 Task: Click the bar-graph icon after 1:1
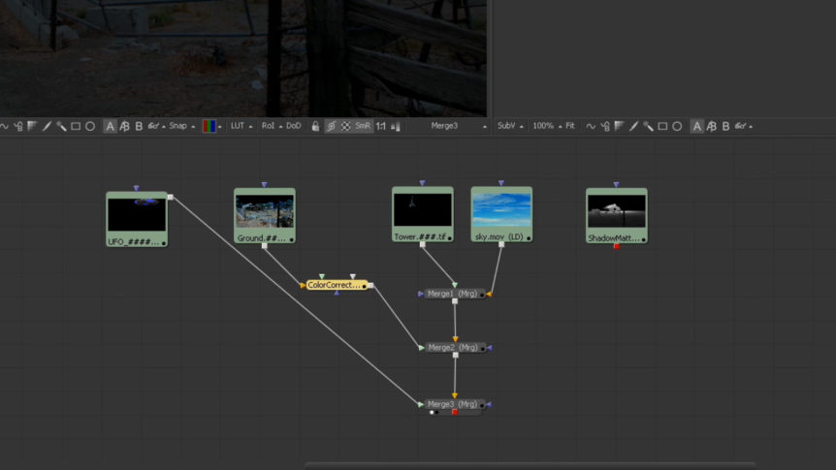pos(396,126)
